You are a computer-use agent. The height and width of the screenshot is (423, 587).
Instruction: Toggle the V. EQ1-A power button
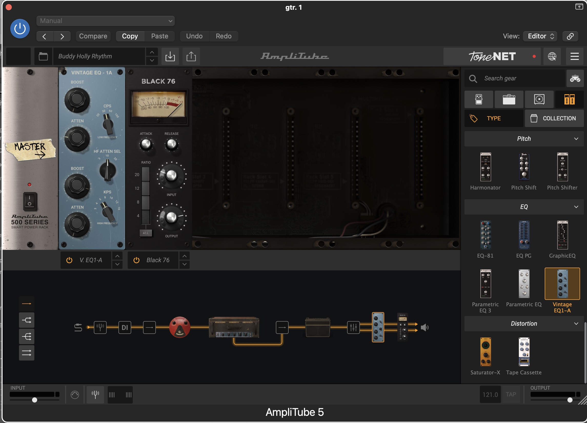(x=69, y=260)
